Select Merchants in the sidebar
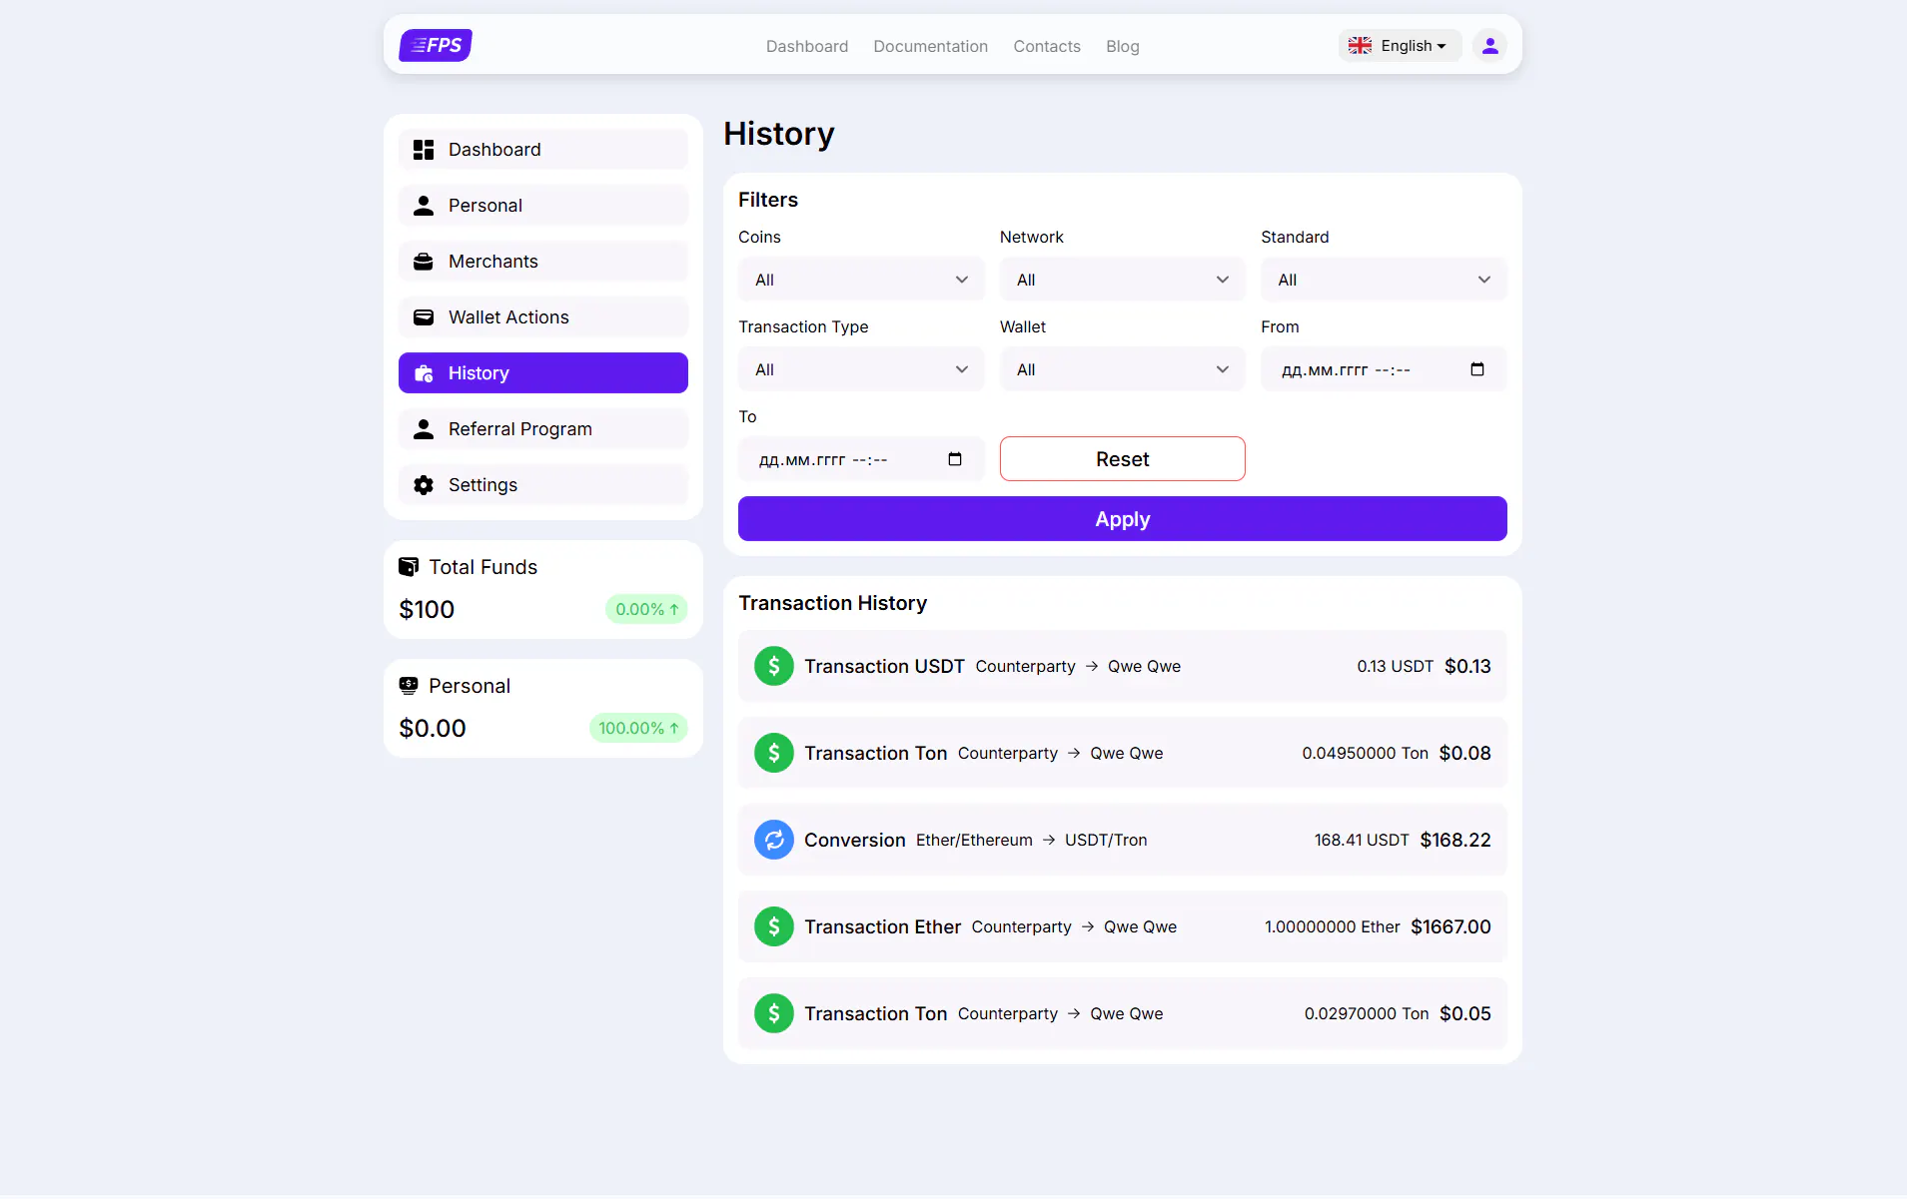The image size is (1907, 1199). (542, 262)
